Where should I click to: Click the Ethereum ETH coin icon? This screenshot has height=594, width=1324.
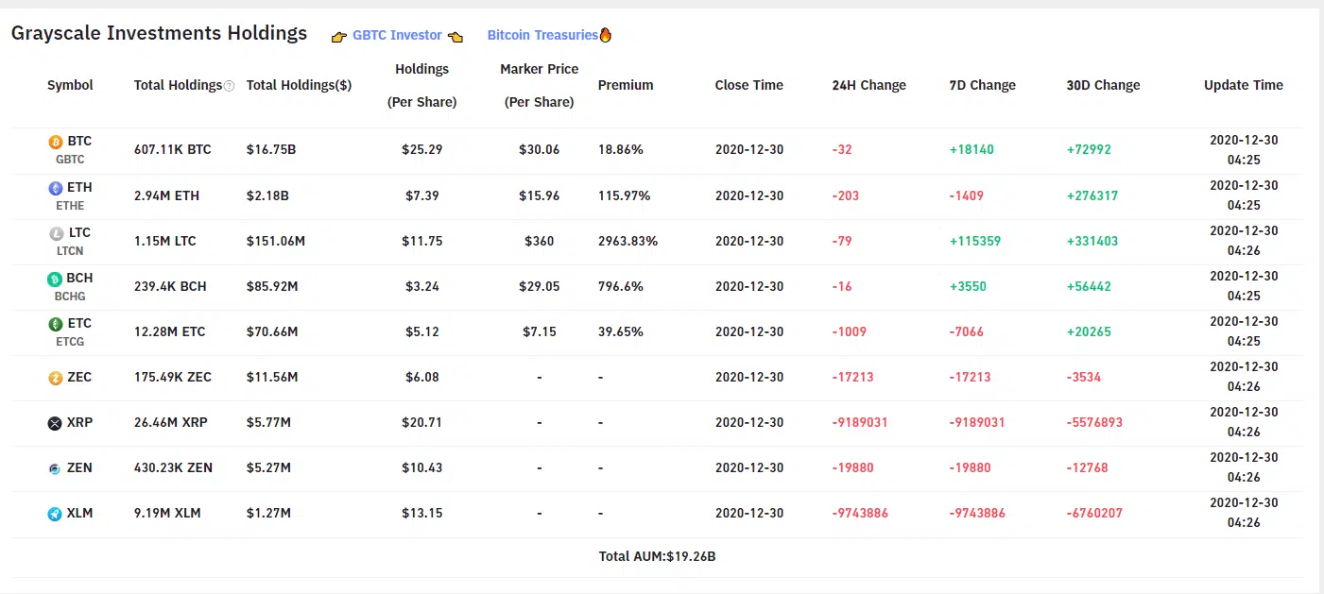[x=56, y=188]
